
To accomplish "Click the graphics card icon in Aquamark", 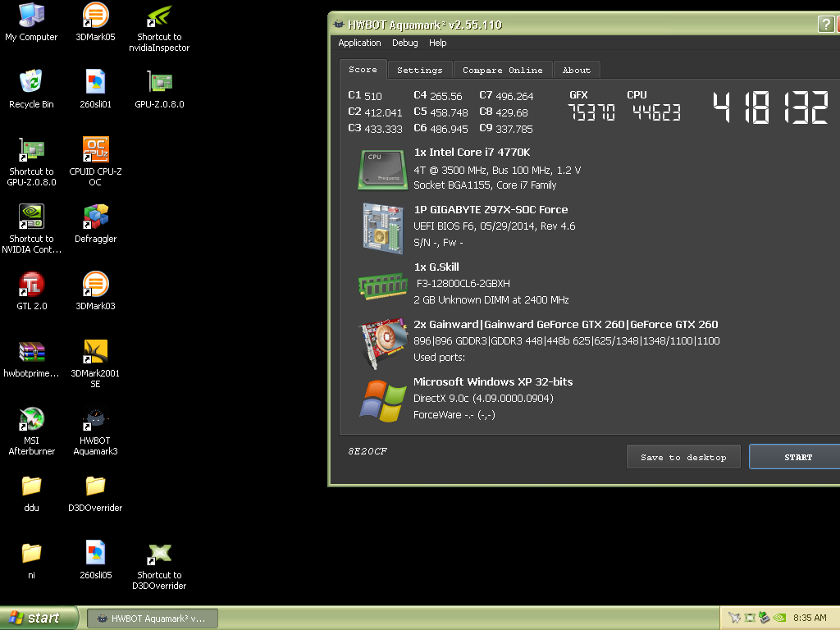I will pos(382,343).
